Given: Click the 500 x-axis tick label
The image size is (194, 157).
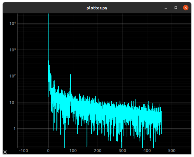Looking at the screenshot, I should click(x=172, y=151).
